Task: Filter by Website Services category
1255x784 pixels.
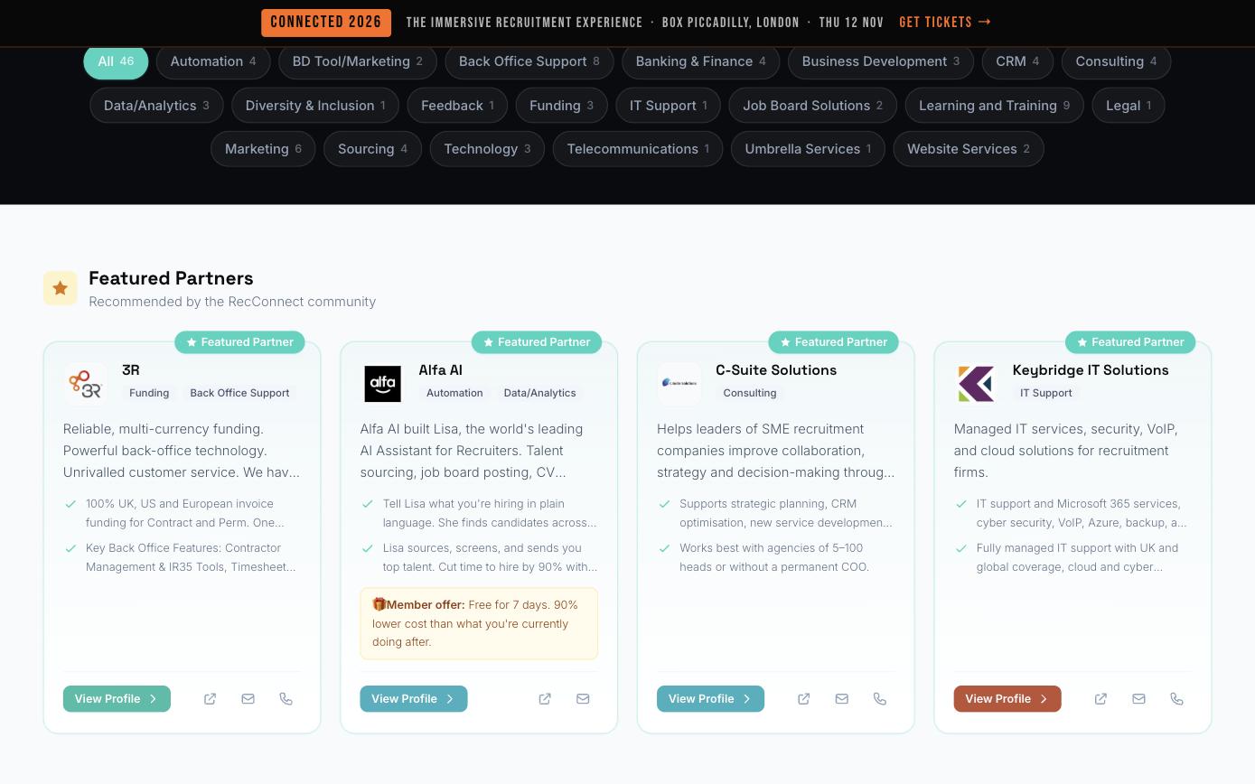Action: tap(969, 149)
